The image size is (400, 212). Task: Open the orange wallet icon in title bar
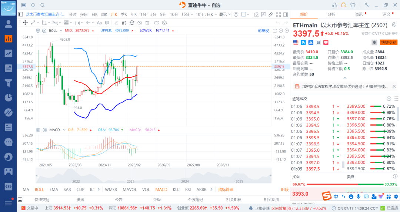(344, 5)
